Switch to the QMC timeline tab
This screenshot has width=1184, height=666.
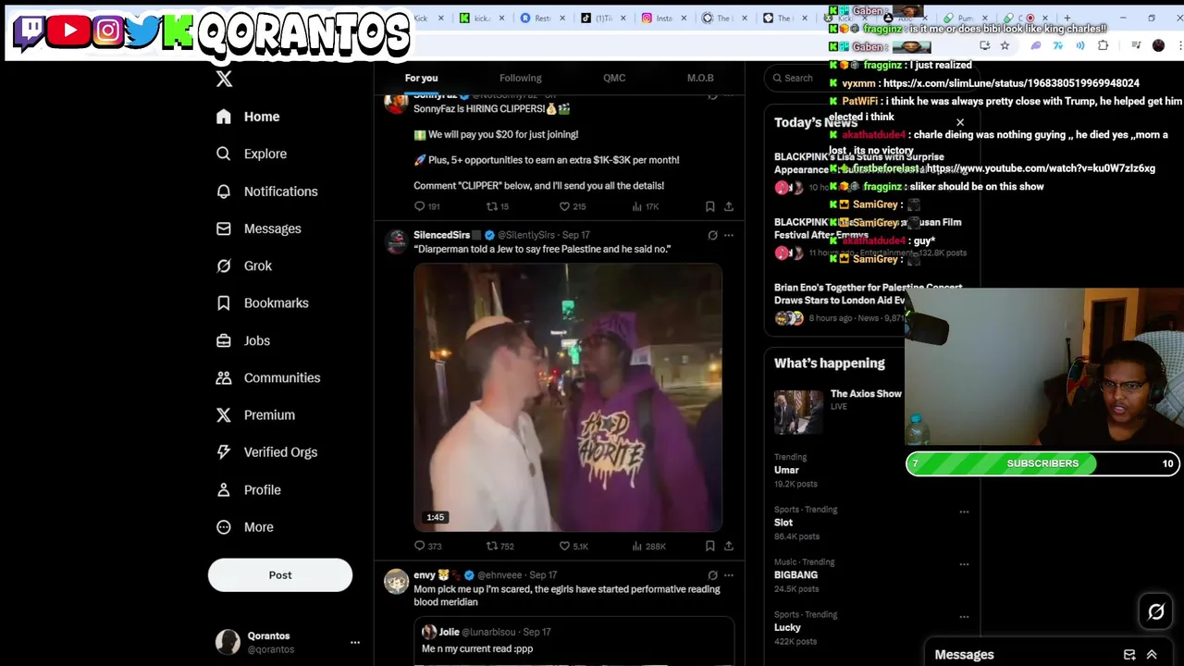[614, 78]
